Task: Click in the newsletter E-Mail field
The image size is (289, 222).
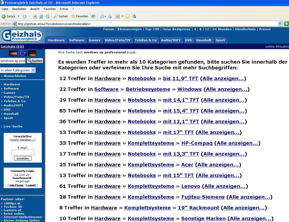Action: point(23,153)
